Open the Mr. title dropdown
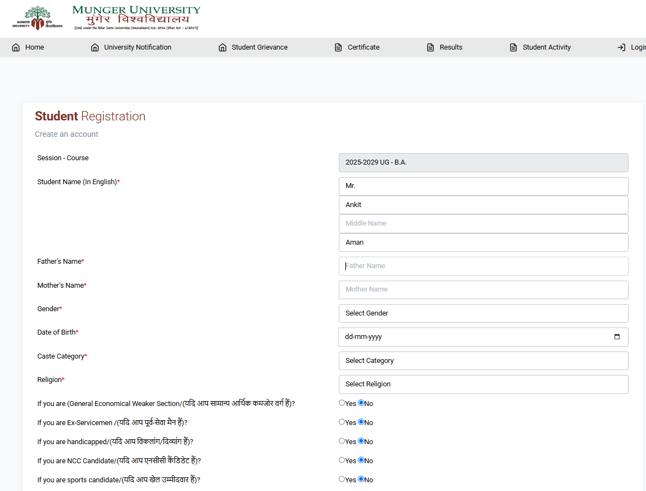The width and height of the screenshot is (646, 491). click(x=483, y=186)
